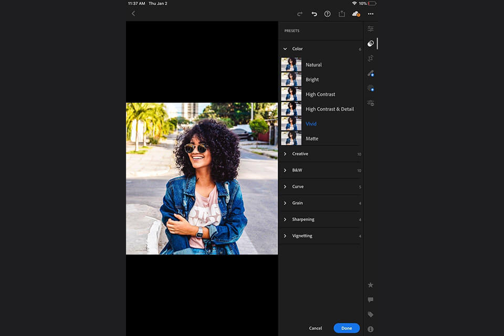Image resolution: width=504 pixels, height=336 pixels.
Task: Undo the last edit
Action: (314, 14)
